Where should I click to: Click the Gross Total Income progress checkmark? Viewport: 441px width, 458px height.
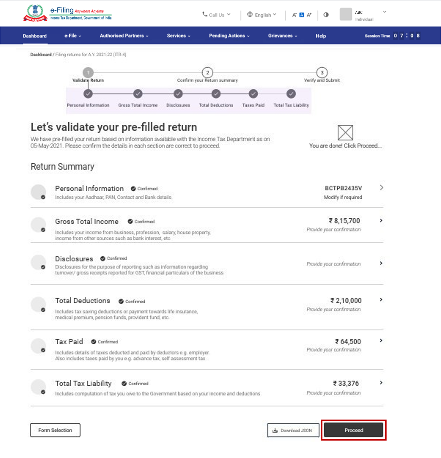pos(138,94)
